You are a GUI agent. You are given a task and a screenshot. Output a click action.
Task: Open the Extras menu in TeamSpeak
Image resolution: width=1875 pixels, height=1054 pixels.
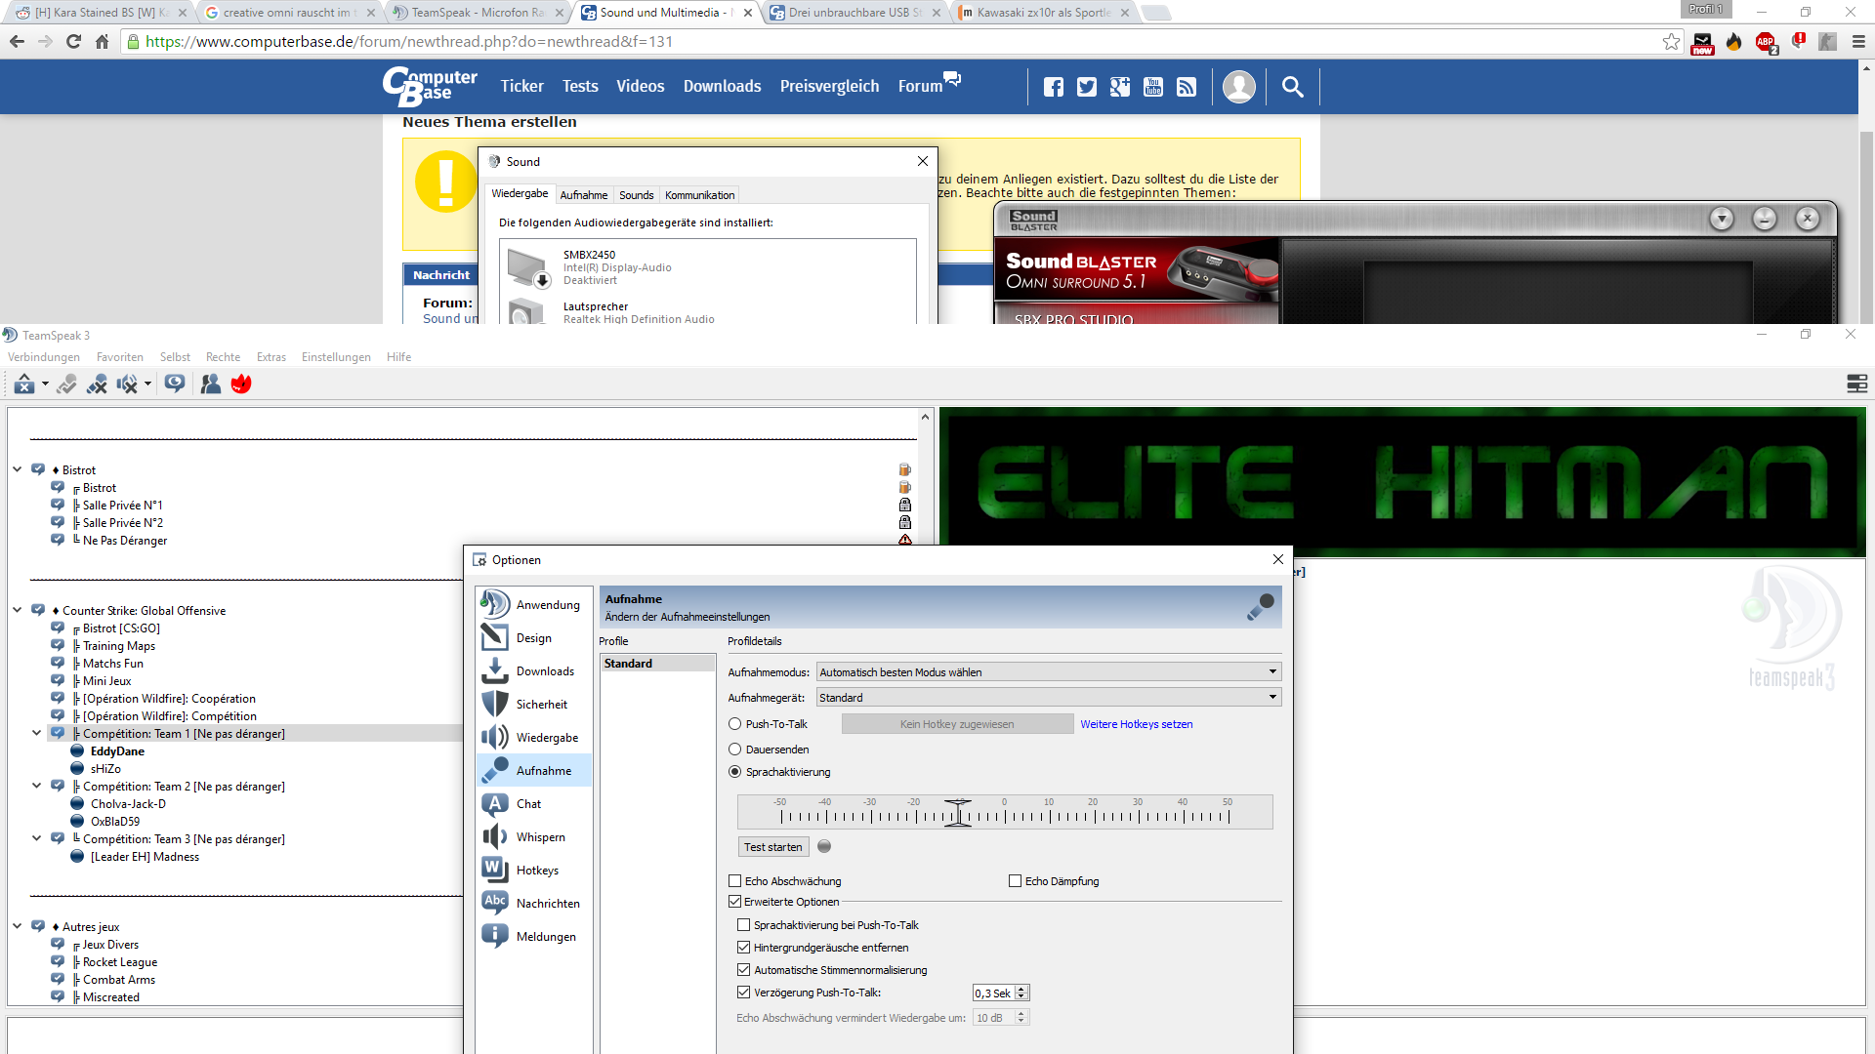(x=271, y=357)
